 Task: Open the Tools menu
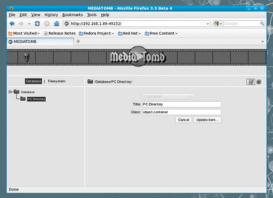click(x=92, y=15)
